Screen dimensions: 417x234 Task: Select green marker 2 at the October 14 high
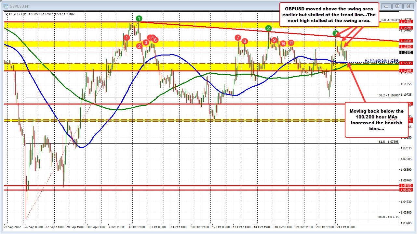coord(268,28)
